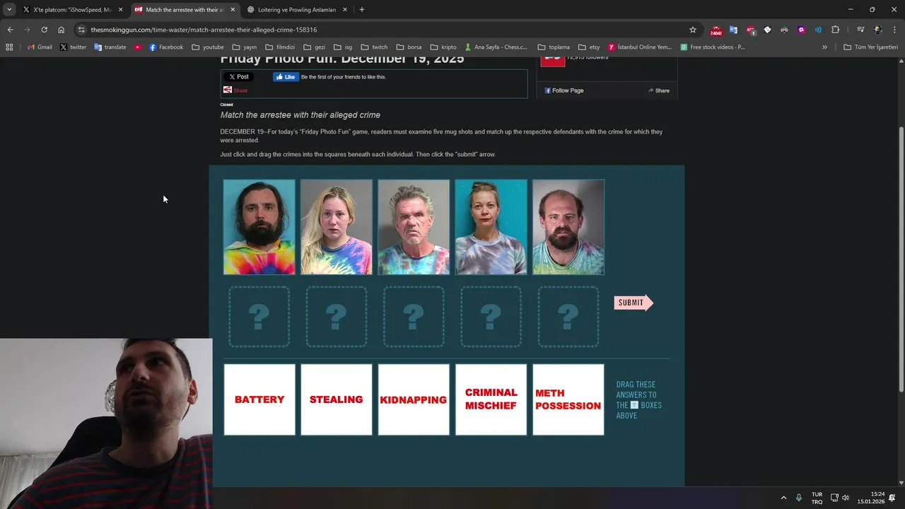Image resolution: width=905 pixels, height=509 pixels.
Task: Select the bearded man rainbow tie-dye mugshot
Action: [x=259, y=227]
